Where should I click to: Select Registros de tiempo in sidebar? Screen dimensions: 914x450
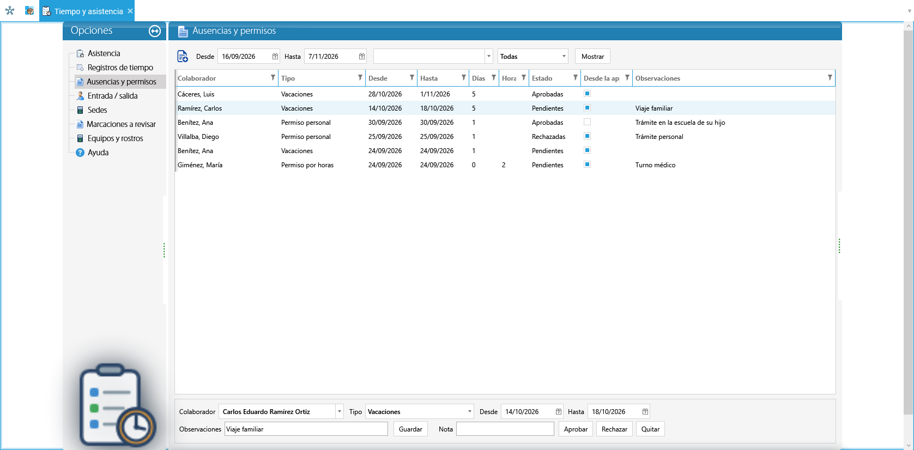pyautogui.click(x=120, y=68)
